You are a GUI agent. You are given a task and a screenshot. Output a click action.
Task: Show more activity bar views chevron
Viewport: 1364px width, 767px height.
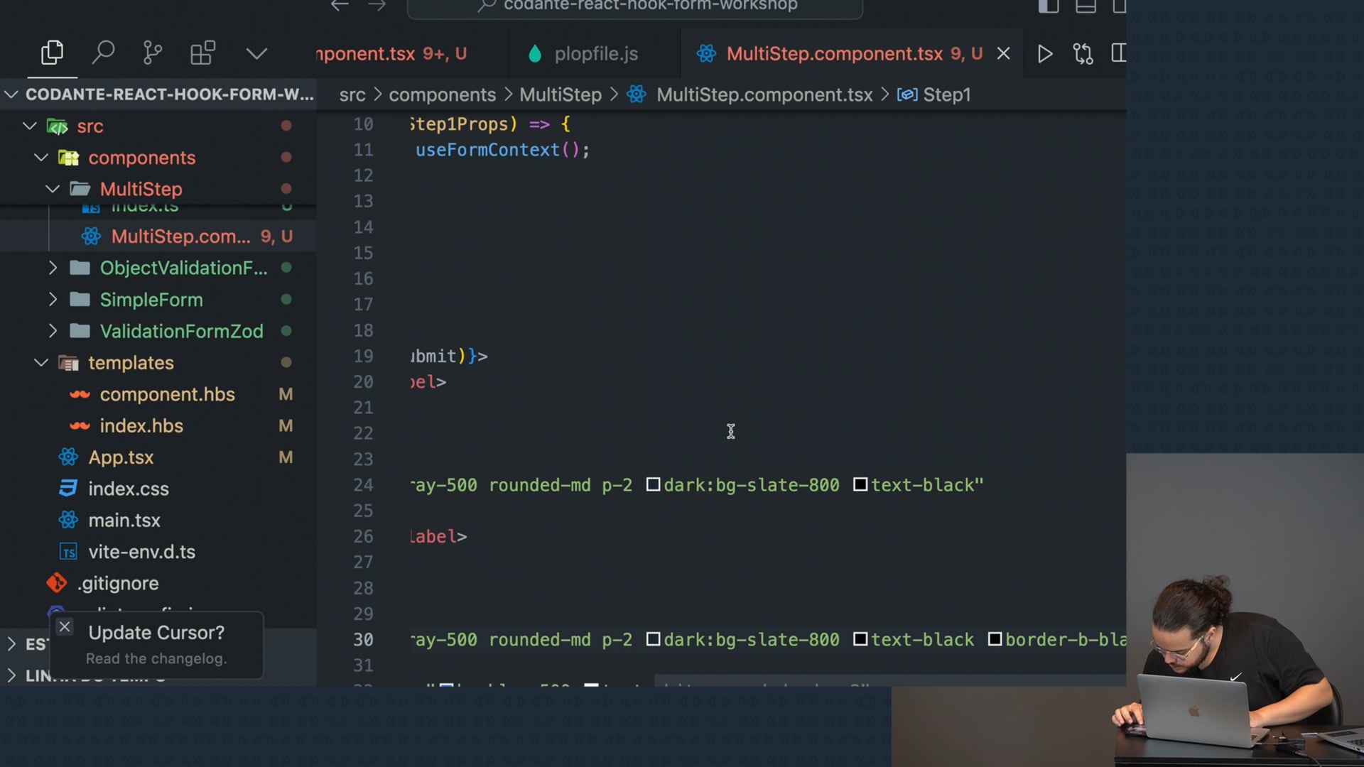(x=256, y=54)
